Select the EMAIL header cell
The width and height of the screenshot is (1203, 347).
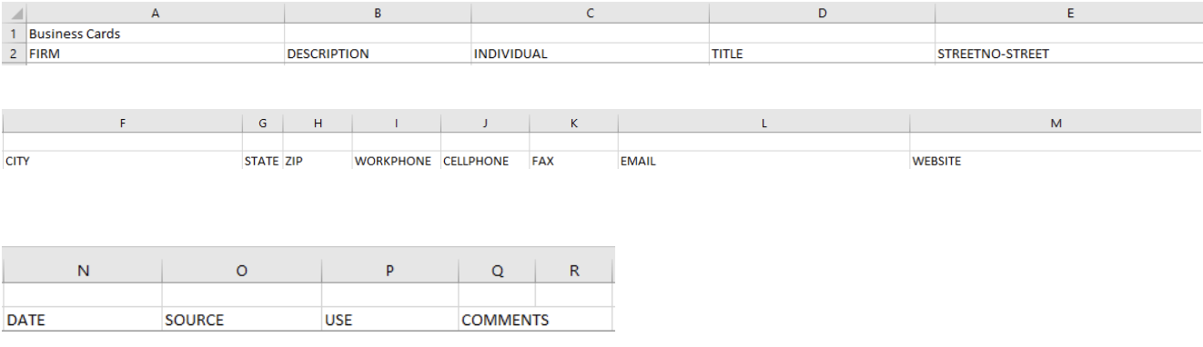pos(763,161)
